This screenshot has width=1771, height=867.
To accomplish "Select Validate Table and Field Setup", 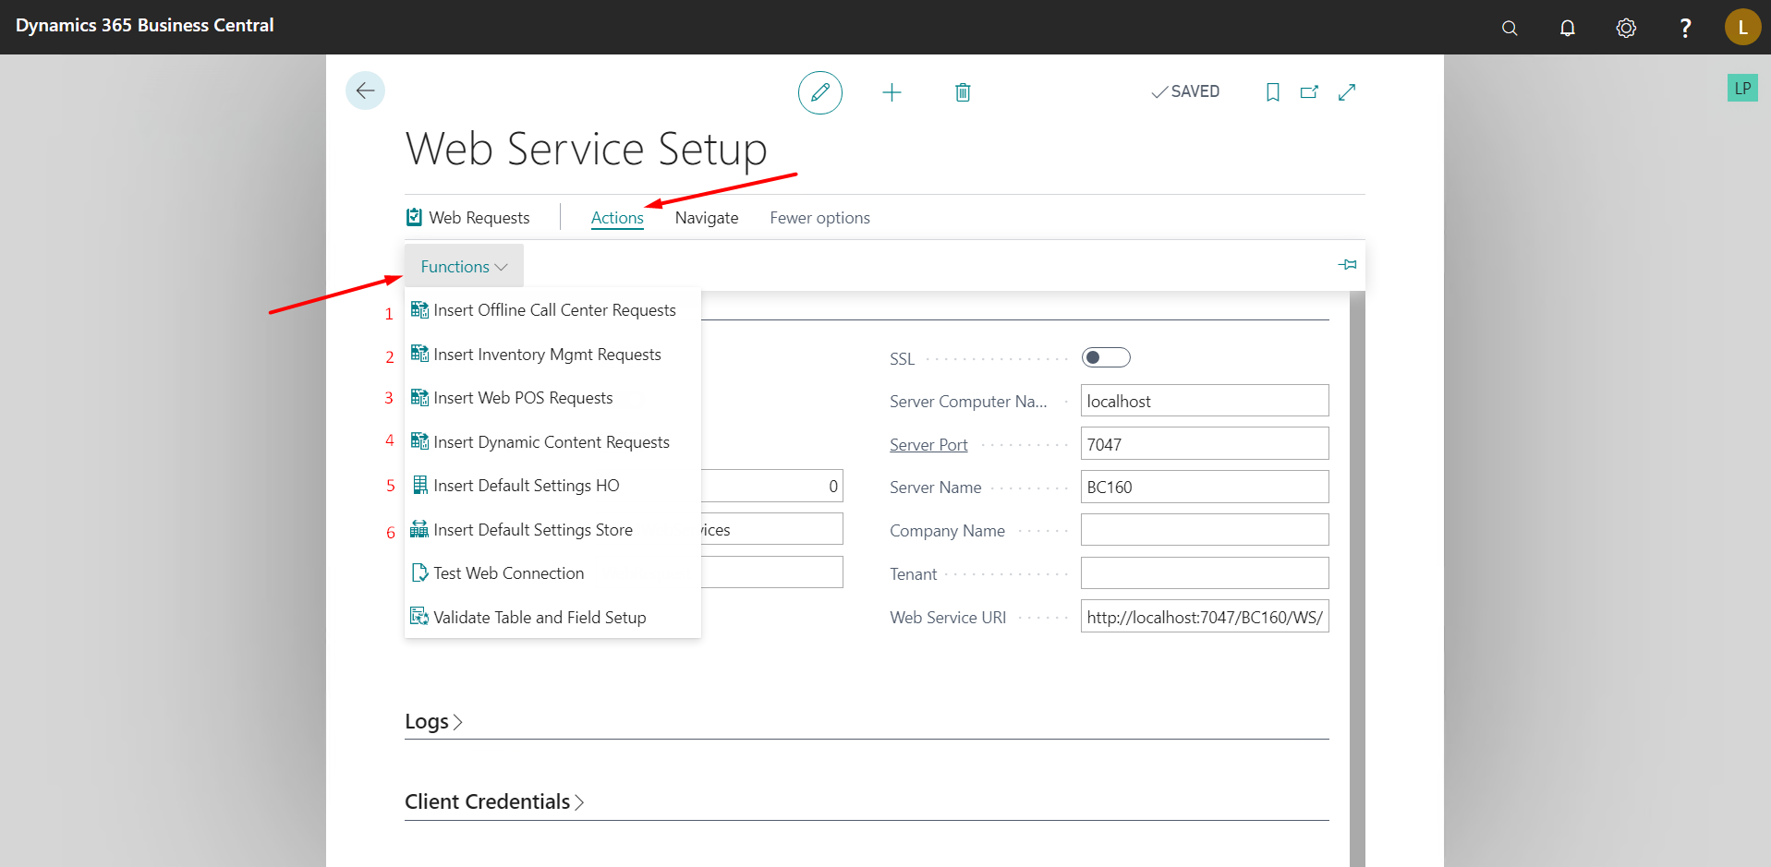I will point(552,618).
